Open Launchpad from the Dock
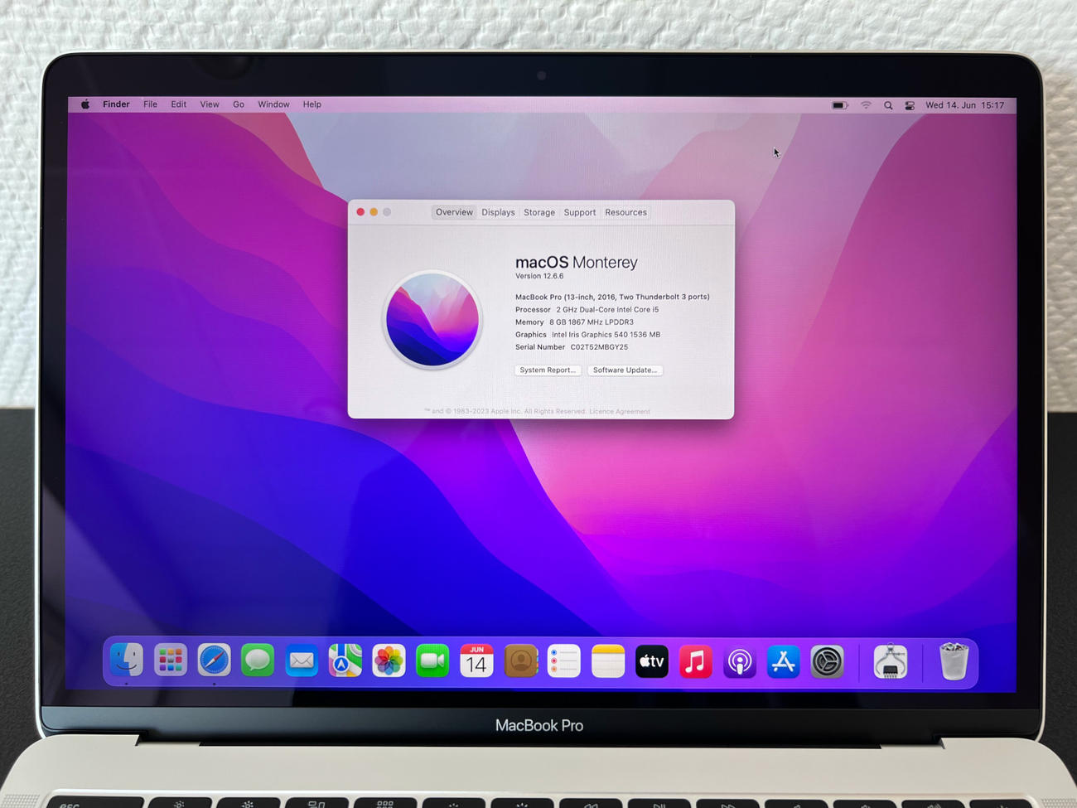The height and width of the screenshot is (808, 1077). tap(170, 660)
